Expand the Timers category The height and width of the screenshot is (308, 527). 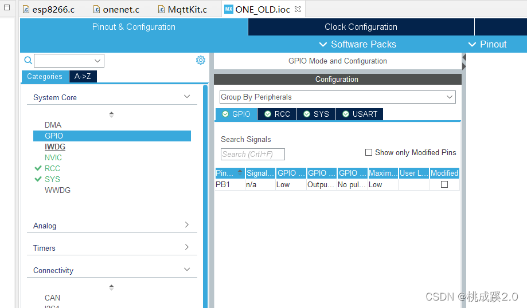187,247
